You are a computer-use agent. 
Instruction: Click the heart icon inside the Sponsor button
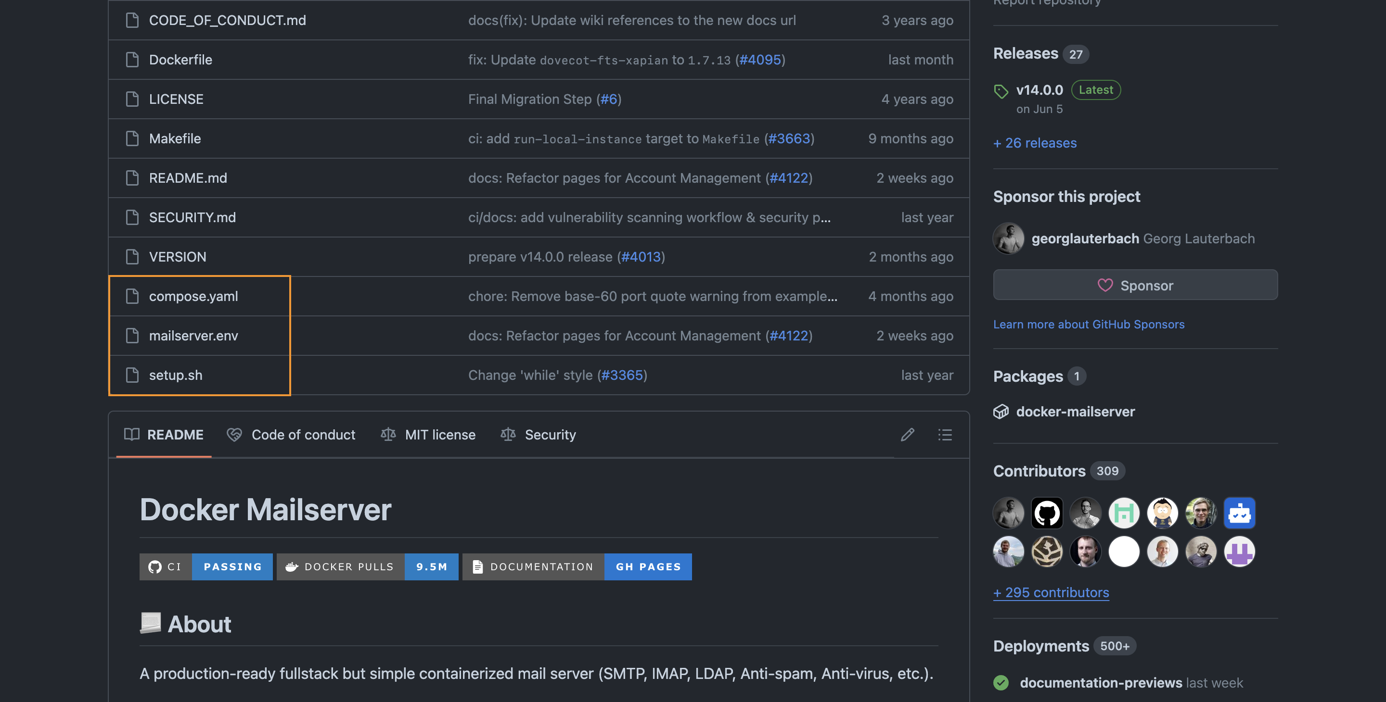coord(1106,285)
